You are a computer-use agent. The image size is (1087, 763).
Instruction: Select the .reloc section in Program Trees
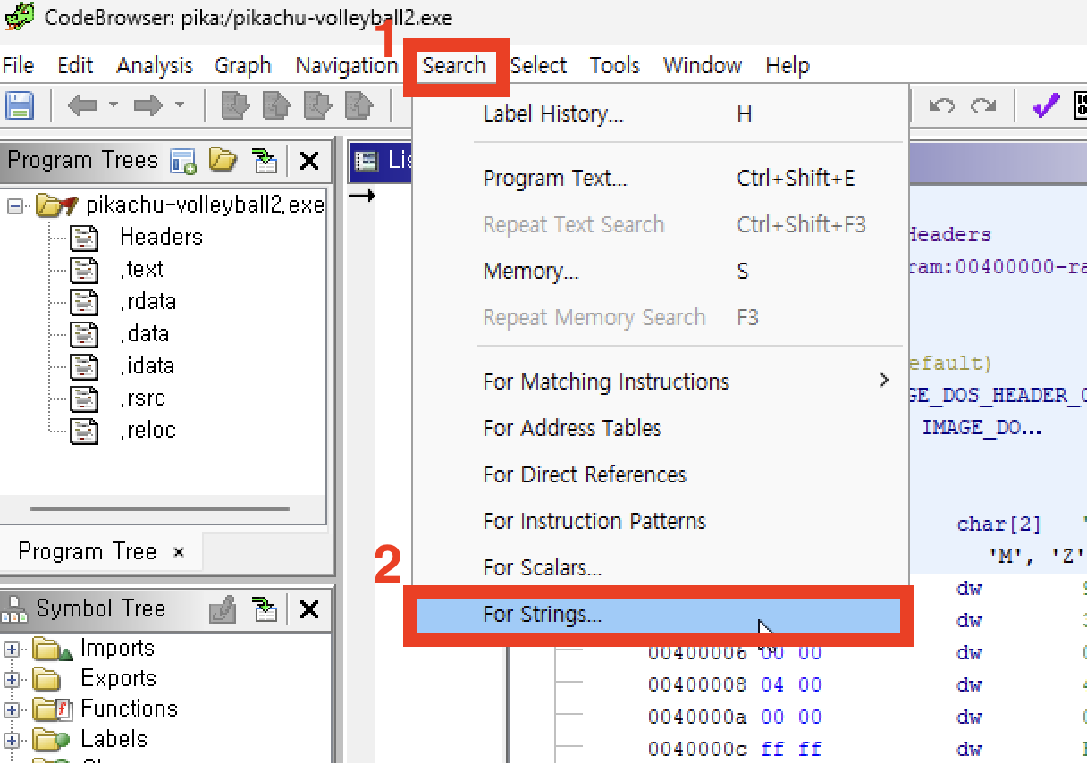[x=148, y=430]
